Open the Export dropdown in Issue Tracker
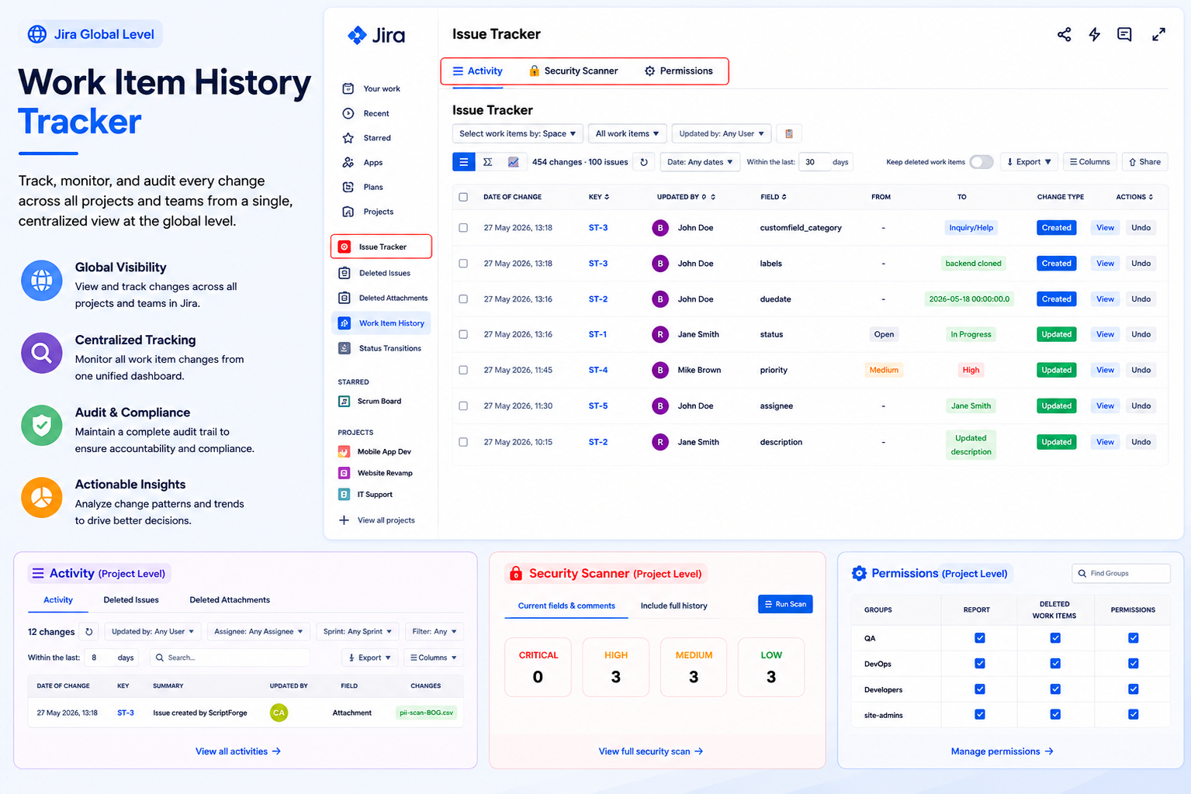 coord(1029,162)
